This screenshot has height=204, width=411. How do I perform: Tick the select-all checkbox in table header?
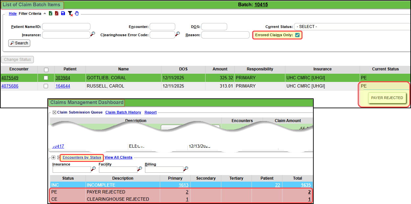46,70
